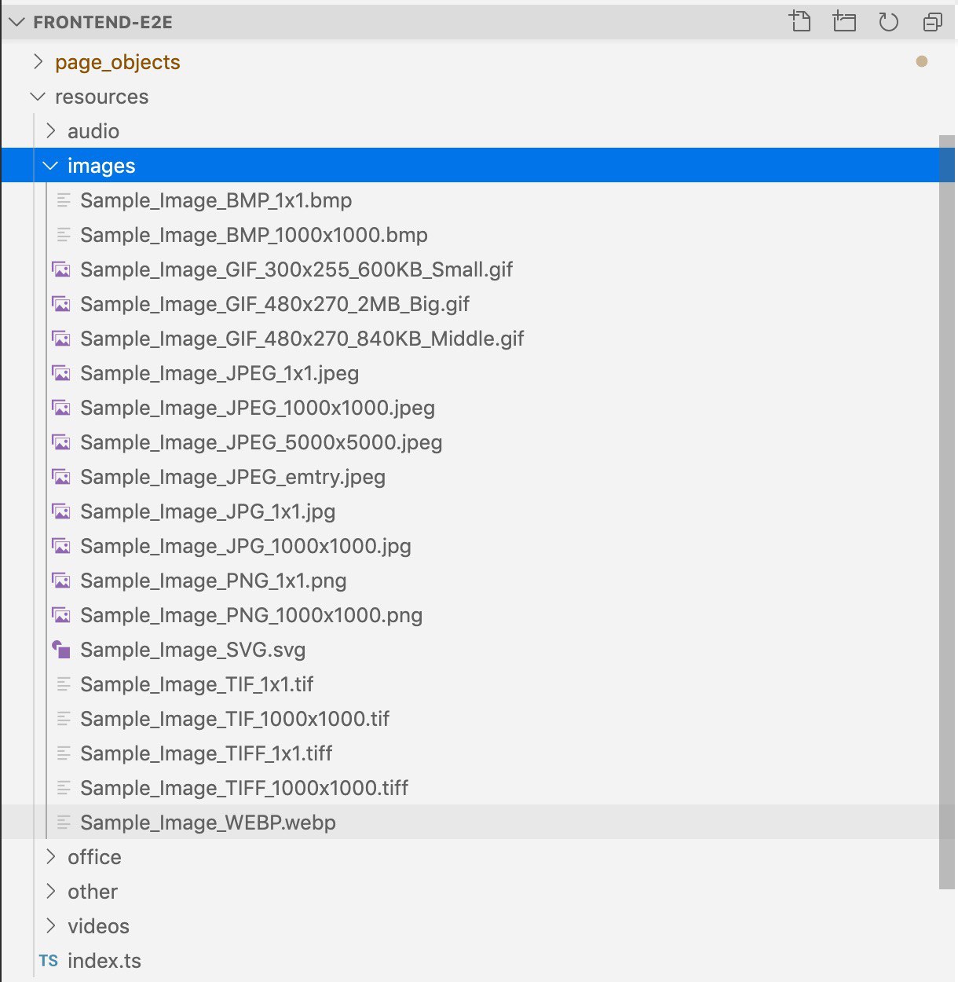The height and width of the screenshot is (982, 958).
Task: Click file icon of Sample_Image_BMP_1x1.bmp
Action: click(x=64, y=200)
